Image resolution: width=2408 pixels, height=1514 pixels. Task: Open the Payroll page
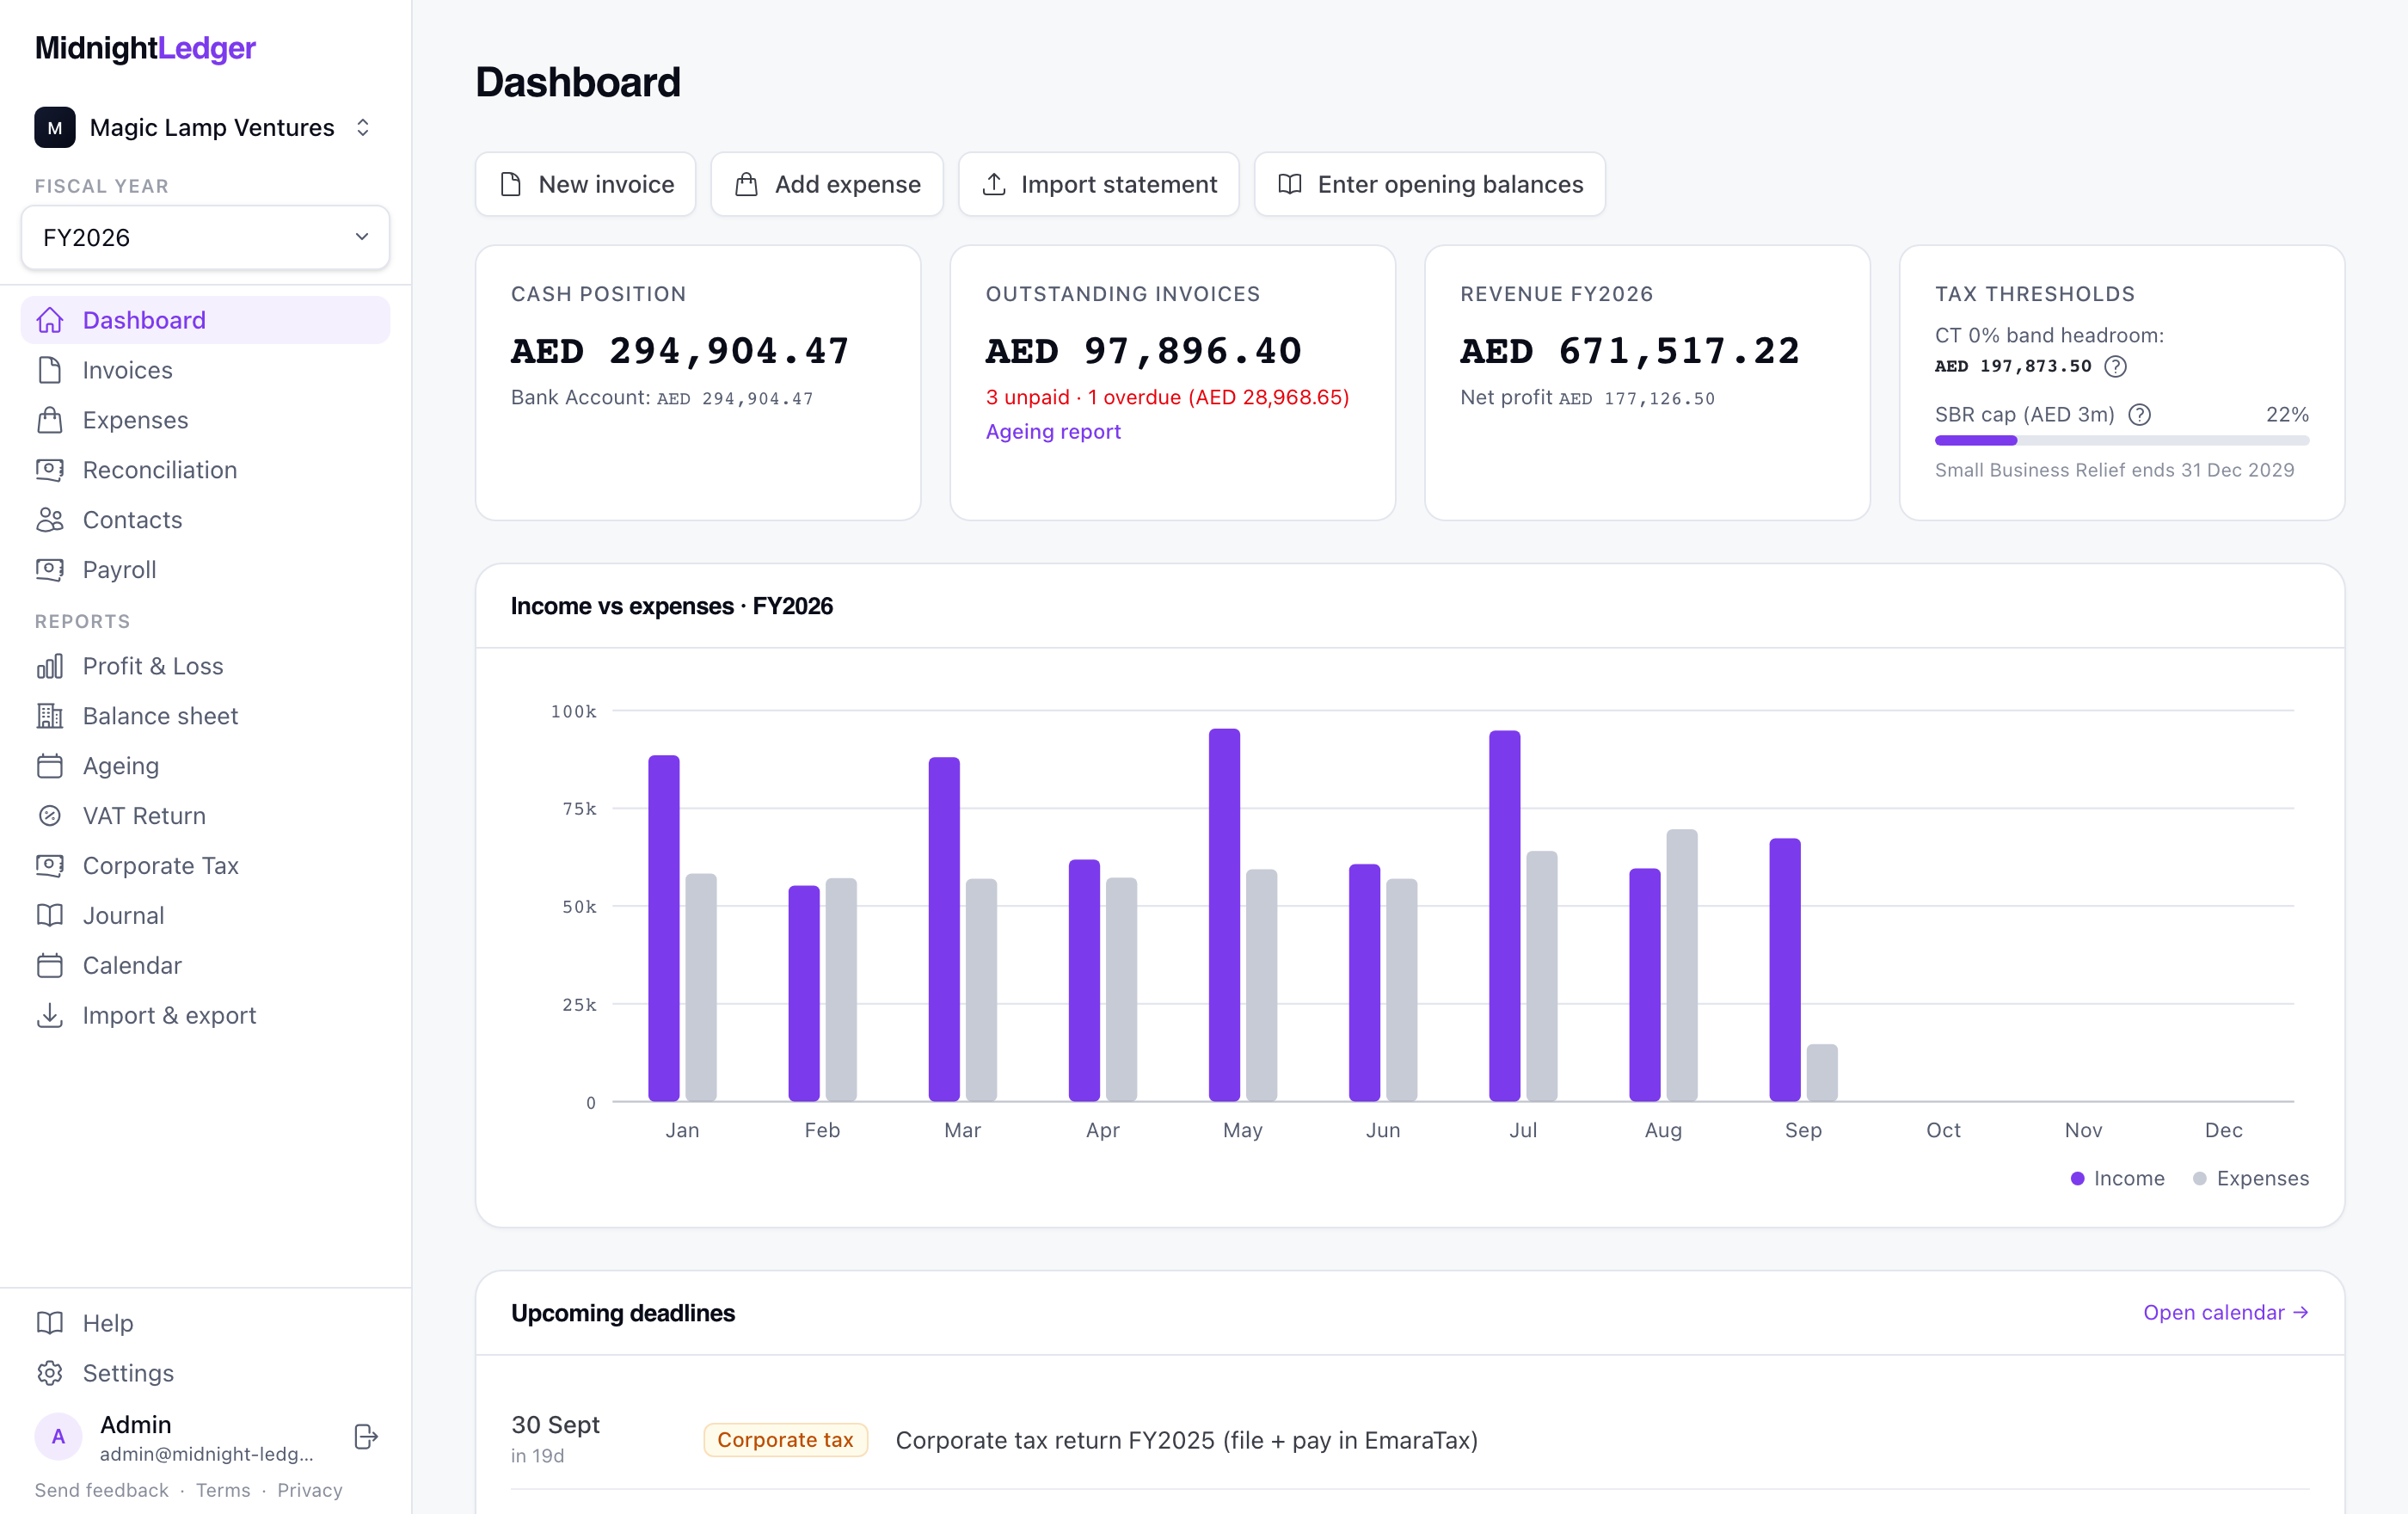(x=205, y=570)
